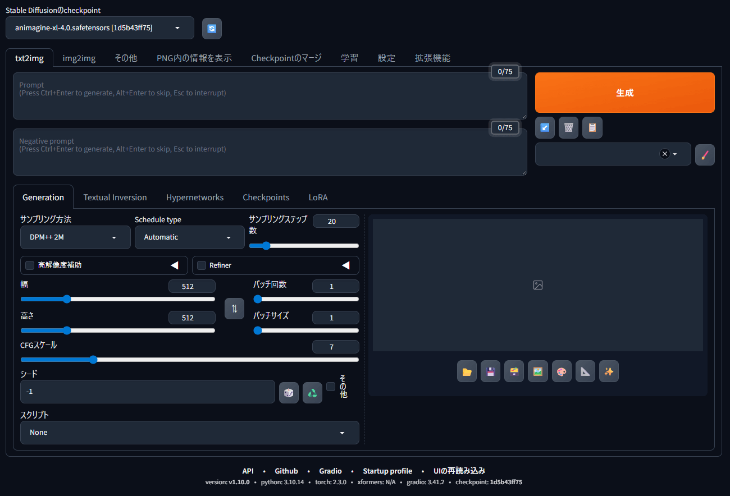Image resolution: width=730 pixels, height=496 pixels.
Task: Open the サンプリング方法 DPM++ 2M dropdown
Action: click(x=75, y=237)
